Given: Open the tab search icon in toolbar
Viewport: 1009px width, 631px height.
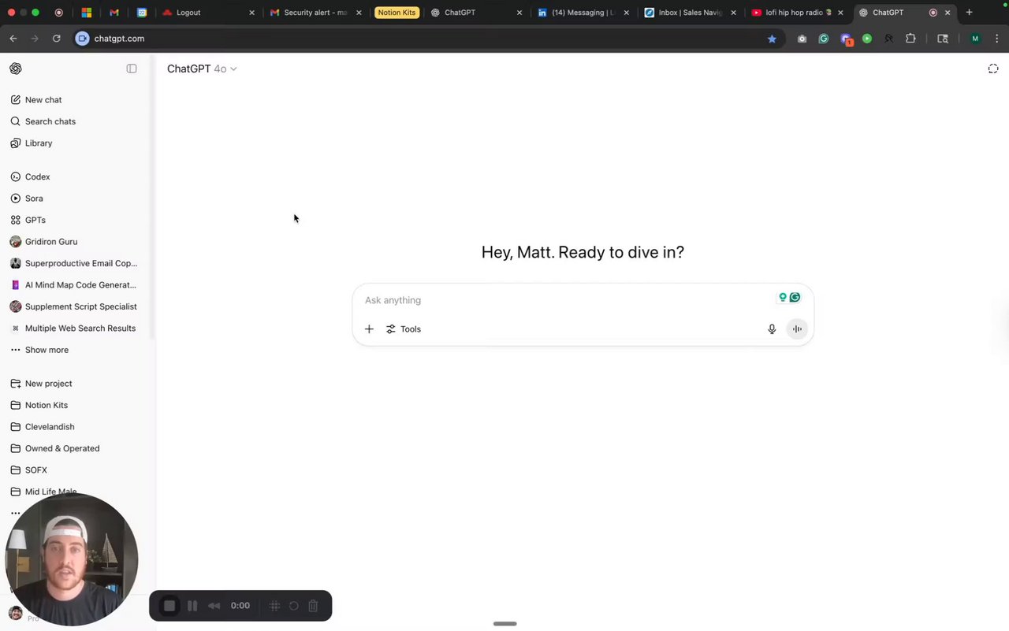Looking at the screenshot, I should pos(943,39).
